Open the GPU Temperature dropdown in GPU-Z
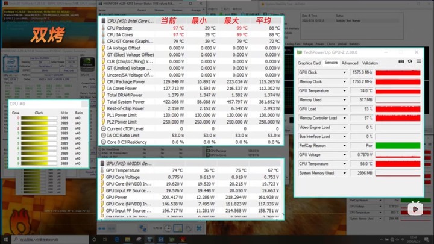Viewport: 434px width, 244px height. 344,90
